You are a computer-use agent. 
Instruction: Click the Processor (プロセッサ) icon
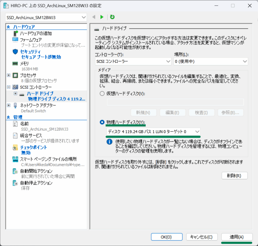click(15, 75)
